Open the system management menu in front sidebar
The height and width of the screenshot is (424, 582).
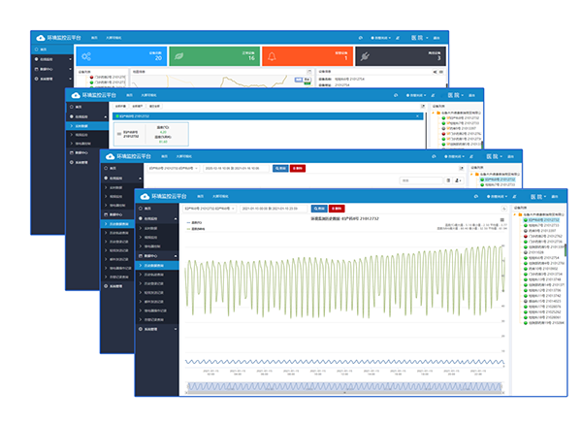157,329
